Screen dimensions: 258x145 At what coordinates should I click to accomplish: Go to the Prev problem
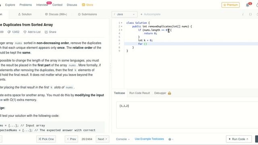(x=72, y=139)
